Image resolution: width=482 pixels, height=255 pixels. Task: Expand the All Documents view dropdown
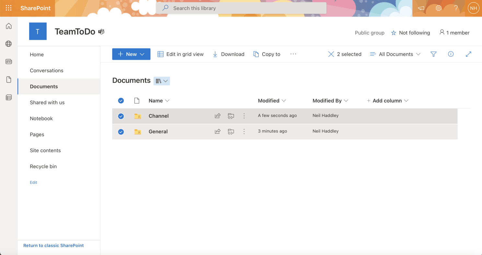[395, 54]
